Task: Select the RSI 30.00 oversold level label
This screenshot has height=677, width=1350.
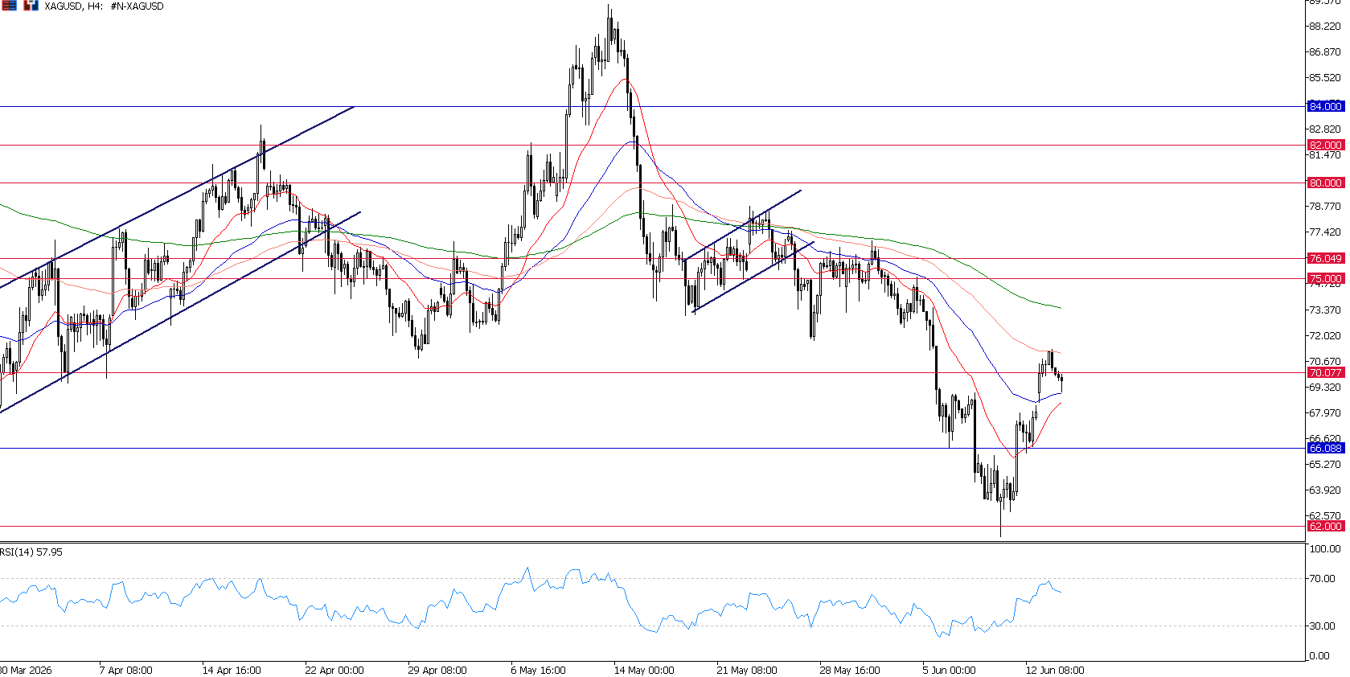Action: [1323, 626]
